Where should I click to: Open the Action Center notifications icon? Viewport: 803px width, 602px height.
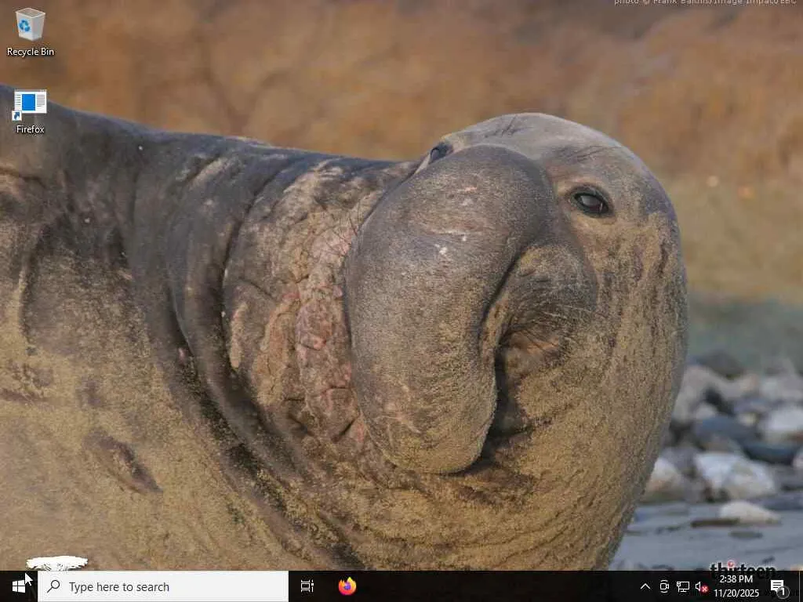(779, 586)
